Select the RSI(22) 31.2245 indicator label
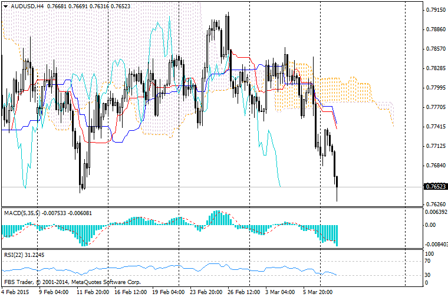 [x=24, y=255]
